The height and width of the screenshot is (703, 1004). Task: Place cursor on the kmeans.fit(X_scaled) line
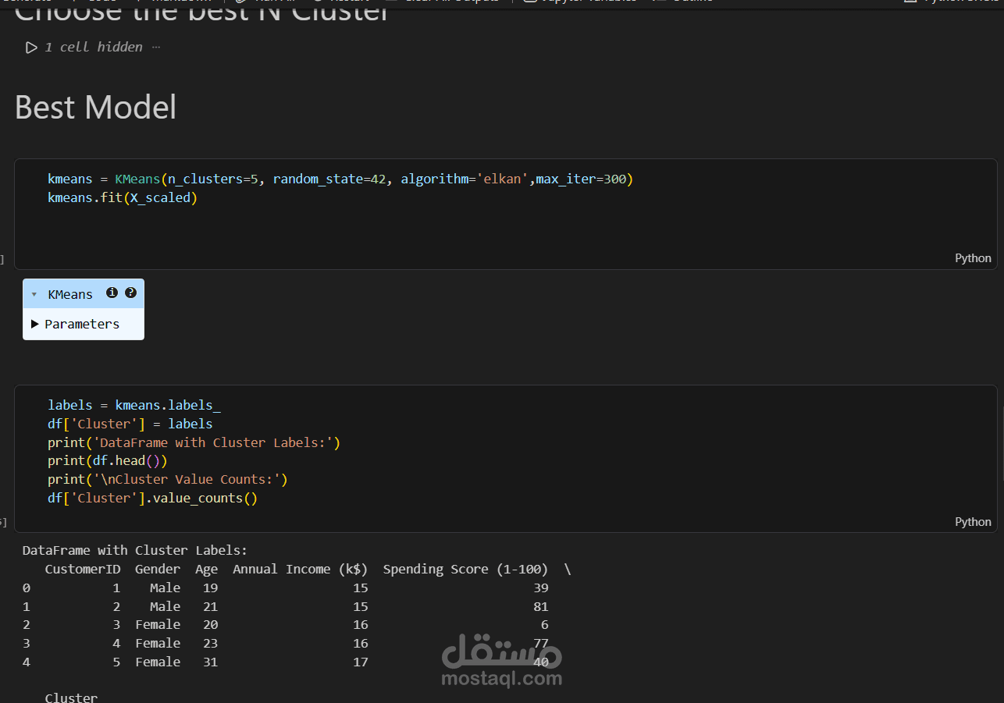(123, 198)
